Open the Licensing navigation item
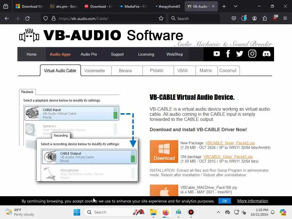Image resolution: width=292 pixels, height=219 pixels. (146, 54)
